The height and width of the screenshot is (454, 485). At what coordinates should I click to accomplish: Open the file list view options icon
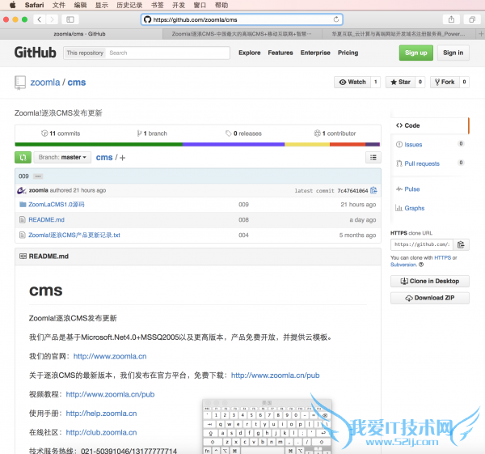coord(373,157)
